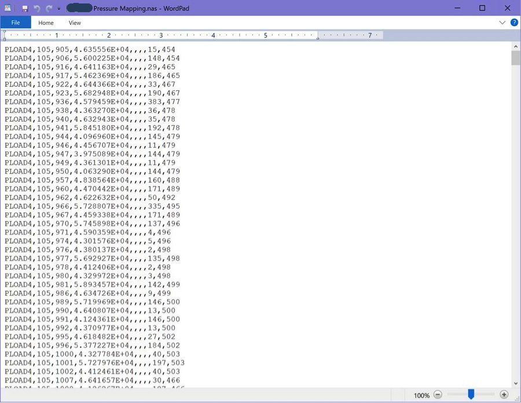Viewport: 521px width, 403px height.
Task: Click the zoom slider handle
Action: pos(471,394)
